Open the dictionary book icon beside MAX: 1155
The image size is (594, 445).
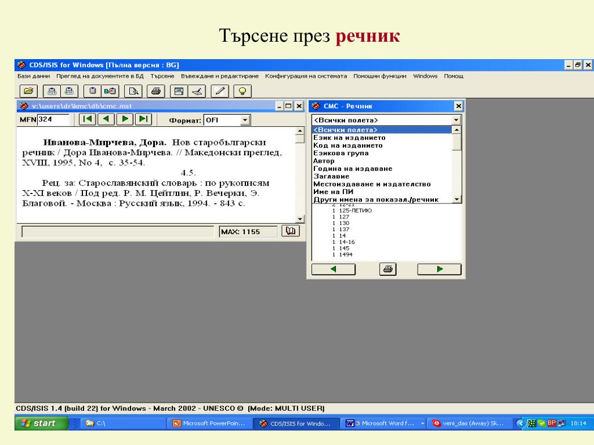[x=291, y=231]
